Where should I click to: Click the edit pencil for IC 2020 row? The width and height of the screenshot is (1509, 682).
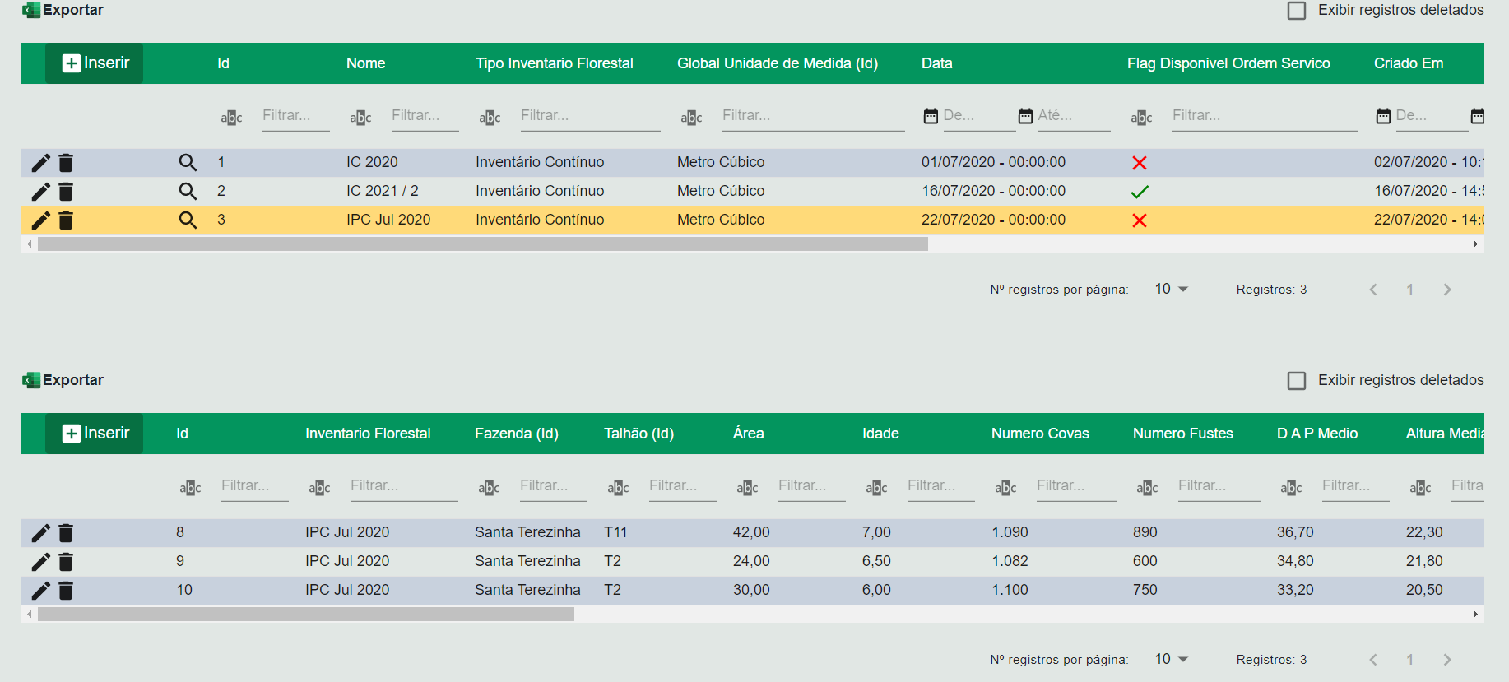coord(40,163)
